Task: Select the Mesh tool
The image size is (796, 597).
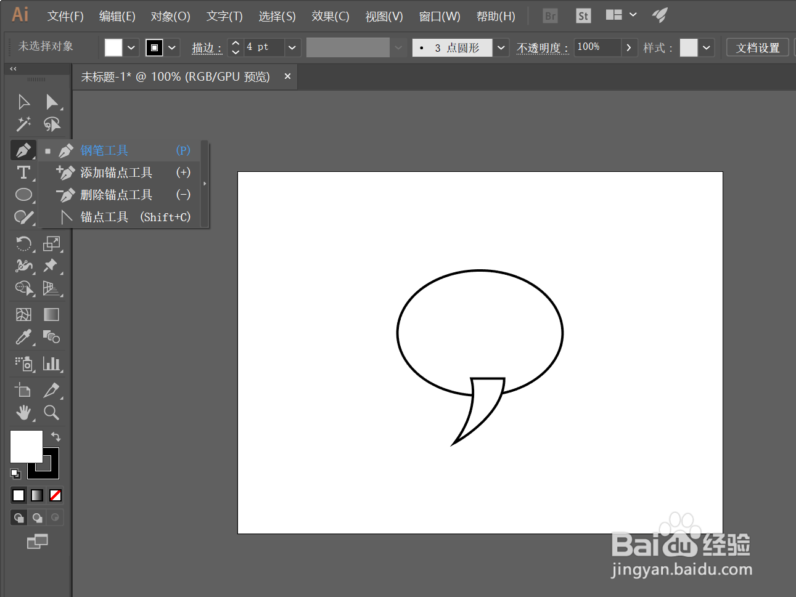Action: click(x=23, y=315)
